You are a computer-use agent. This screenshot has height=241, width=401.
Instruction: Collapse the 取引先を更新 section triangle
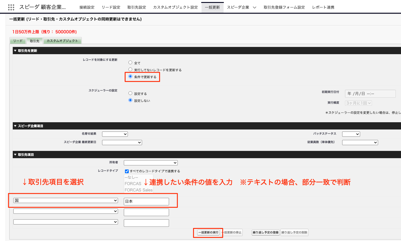15,51
